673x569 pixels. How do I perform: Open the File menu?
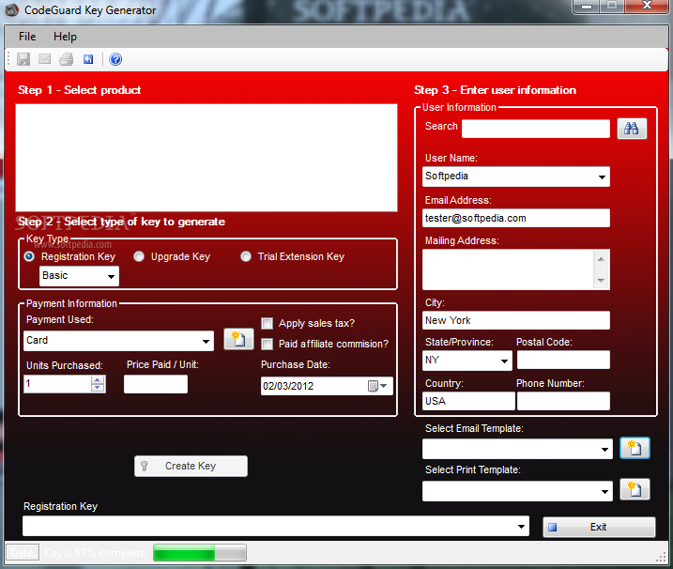pyautogui.click(x=27, y=37)
